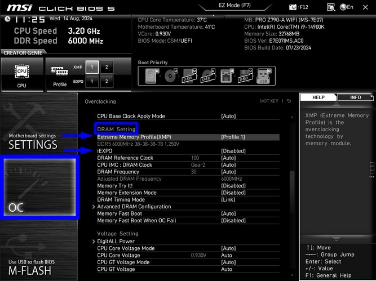376x281 pixels.
Task: Open CPU Base Clock Apply Mode dropdown
Action: click(228, 116)
